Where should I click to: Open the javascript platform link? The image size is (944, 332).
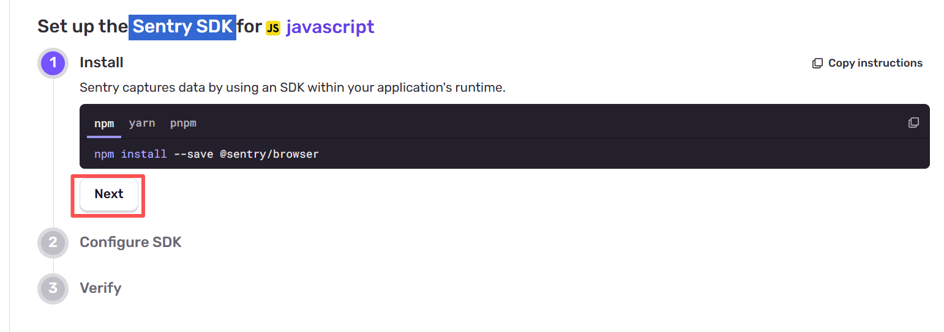pos(330,27)
